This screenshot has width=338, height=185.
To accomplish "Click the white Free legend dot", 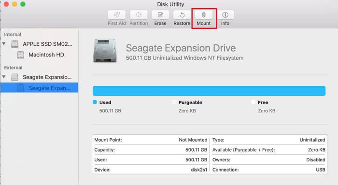I will [253, 102].
